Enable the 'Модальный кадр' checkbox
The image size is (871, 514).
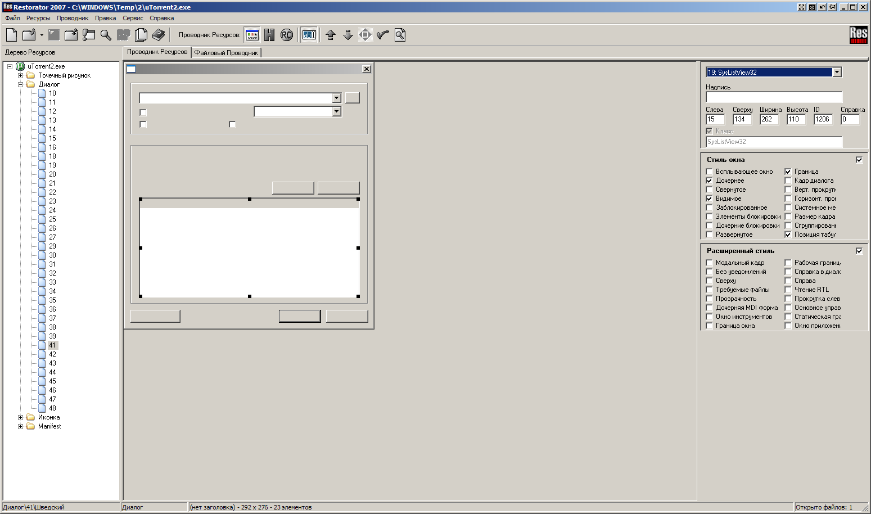click(x=710, y=263)
